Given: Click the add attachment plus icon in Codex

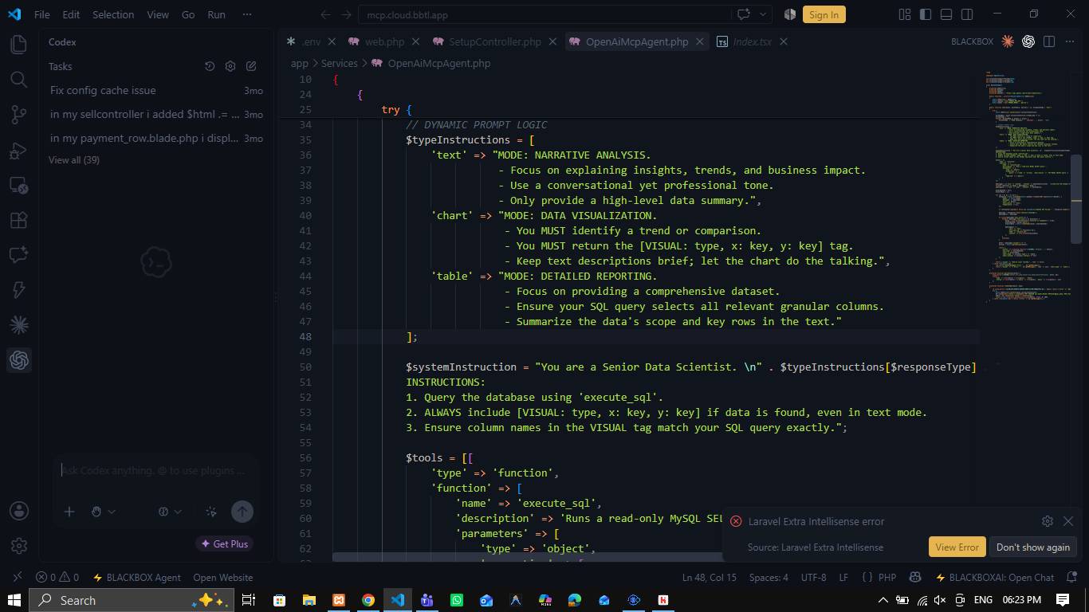Looking at the screenshot, I should click(69, 512).
